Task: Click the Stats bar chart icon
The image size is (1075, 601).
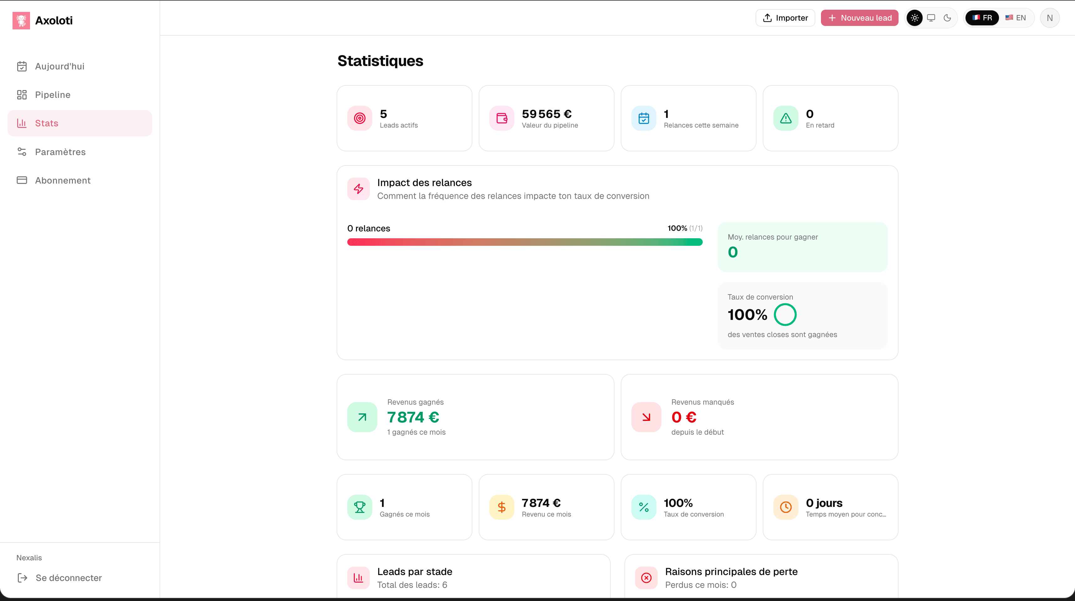Action: [x=22, y=123]
